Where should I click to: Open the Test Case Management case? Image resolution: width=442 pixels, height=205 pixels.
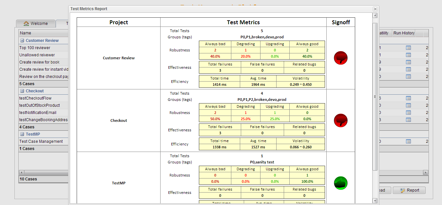click(41, 141)
